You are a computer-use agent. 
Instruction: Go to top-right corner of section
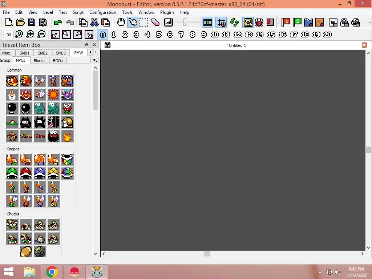pos(78,35)
